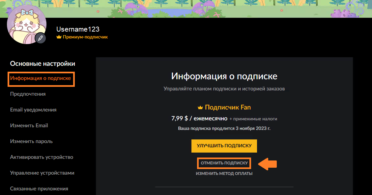Open Предпочтения settings section
372x195 pixels.
point(28,94)
